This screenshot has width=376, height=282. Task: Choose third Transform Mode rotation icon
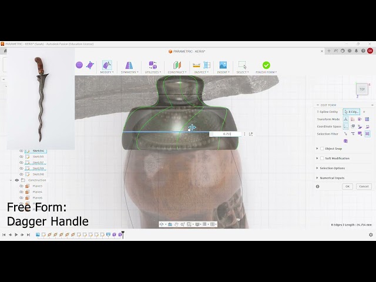(360, 119)
